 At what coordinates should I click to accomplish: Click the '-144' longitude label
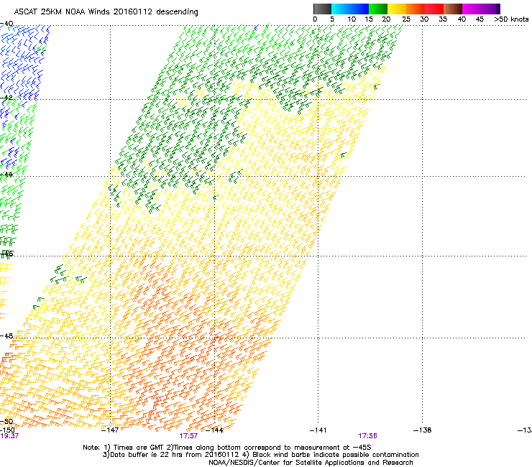[214, 430]
